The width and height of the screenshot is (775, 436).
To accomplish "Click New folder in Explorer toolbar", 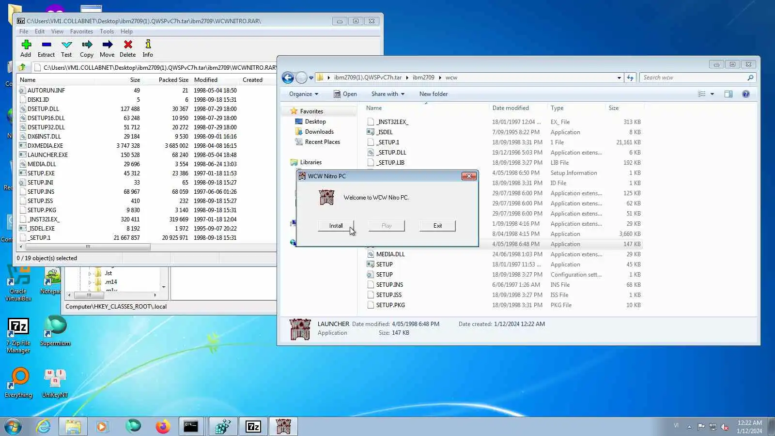I will [x=434, y=94].
